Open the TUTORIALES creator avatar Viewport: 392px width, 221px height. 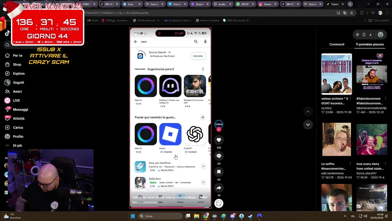click(x=219, y=124)
